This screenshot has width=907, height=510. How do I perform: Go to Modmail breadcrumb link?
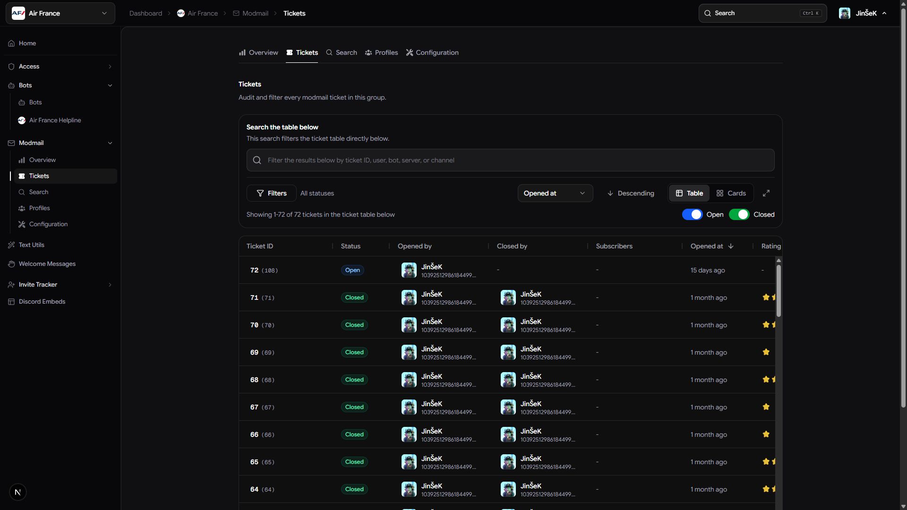tap(250, 13)
